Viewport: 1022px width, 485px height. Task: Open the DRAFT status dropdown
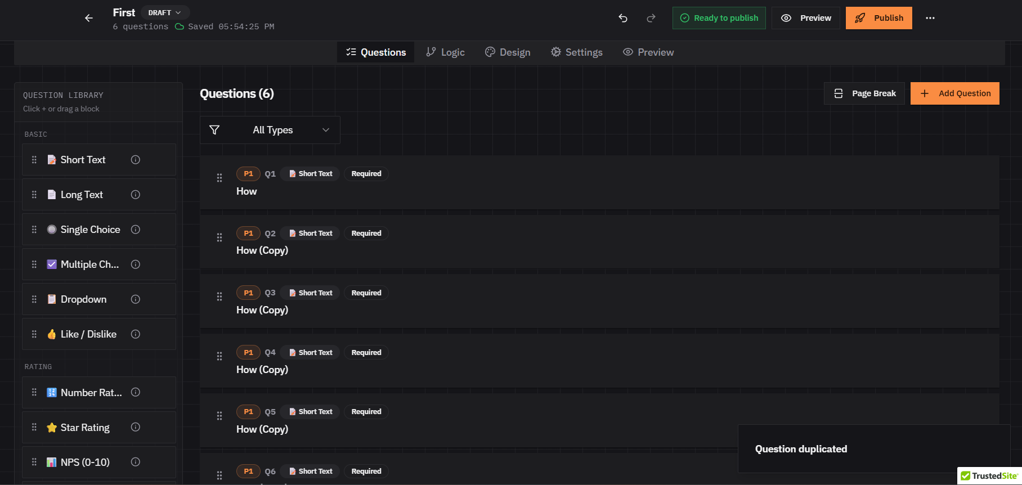pos(165,12)
